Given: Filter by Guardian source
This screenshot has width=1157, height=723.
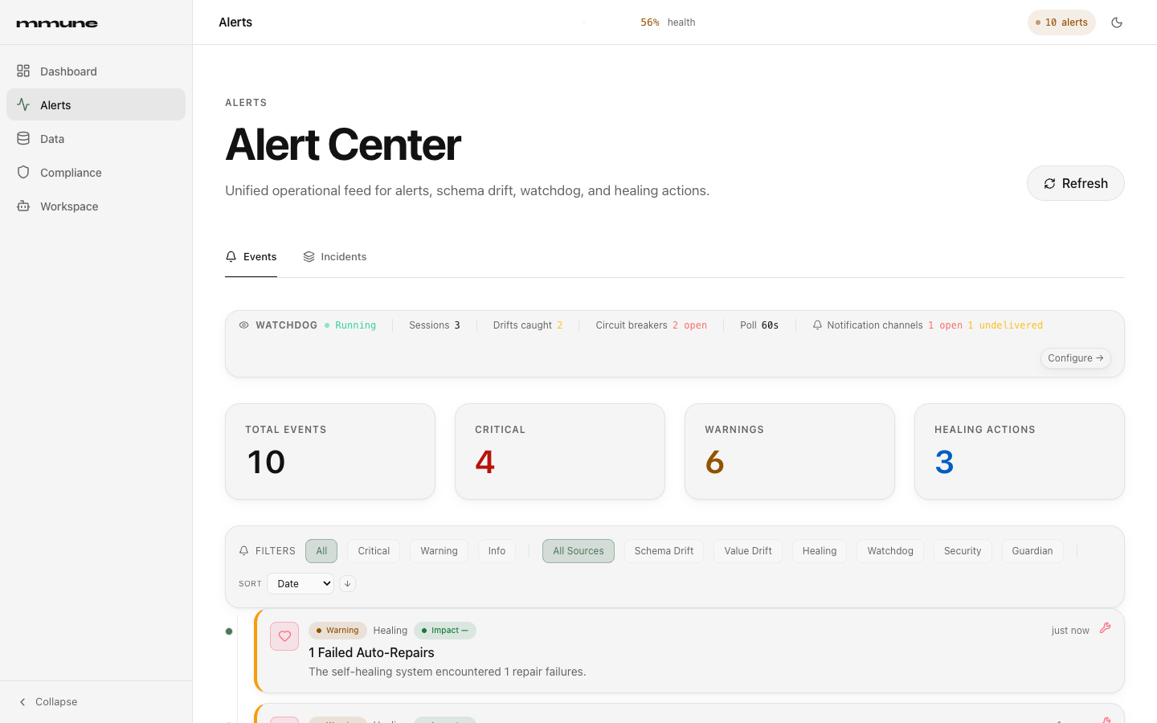Looking at the screenshot, I should (x=1032, y=551).
